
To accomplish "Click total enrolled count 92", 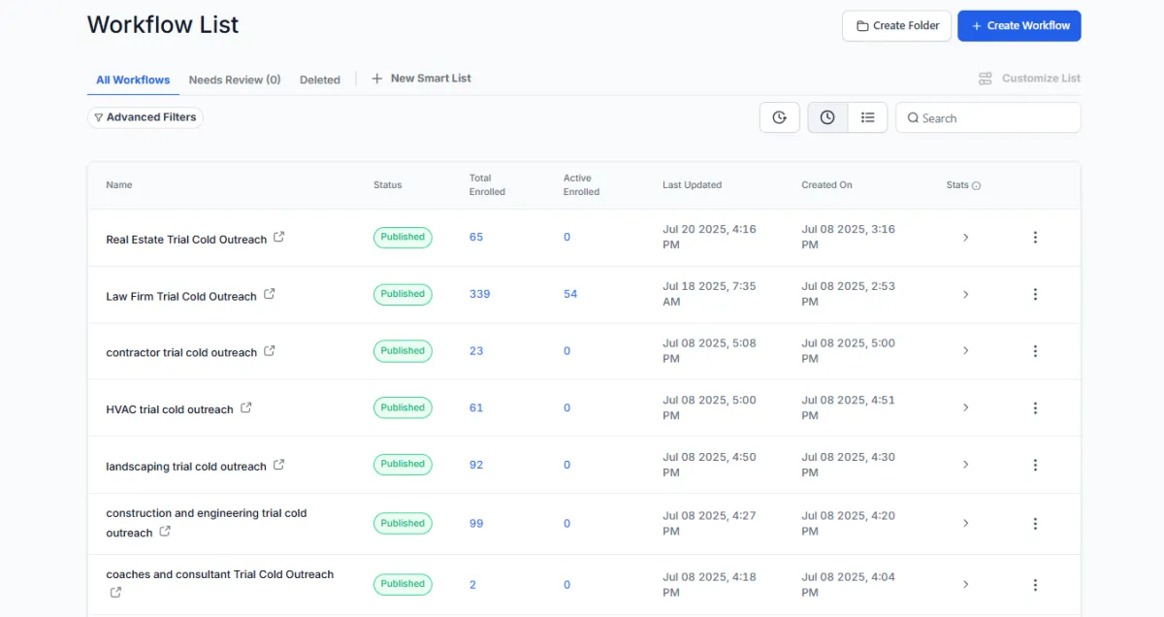I will point(476,465).
